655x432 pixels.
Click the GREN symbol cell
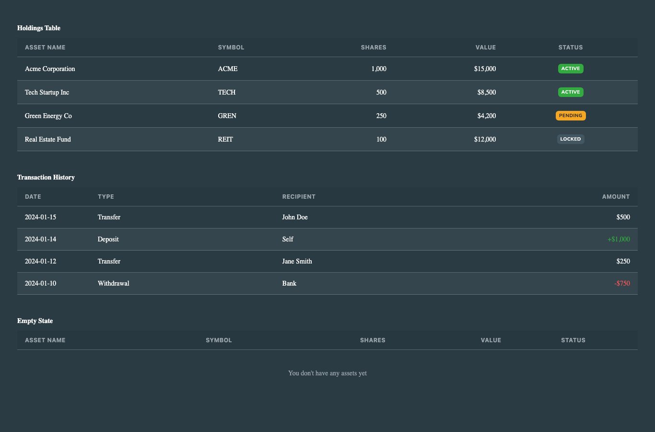tap(227, 116)
